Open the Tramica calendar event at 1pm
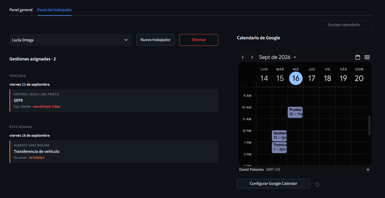This screenshot has height=198, width=385. pyautogui.click(x=279, y=147)
